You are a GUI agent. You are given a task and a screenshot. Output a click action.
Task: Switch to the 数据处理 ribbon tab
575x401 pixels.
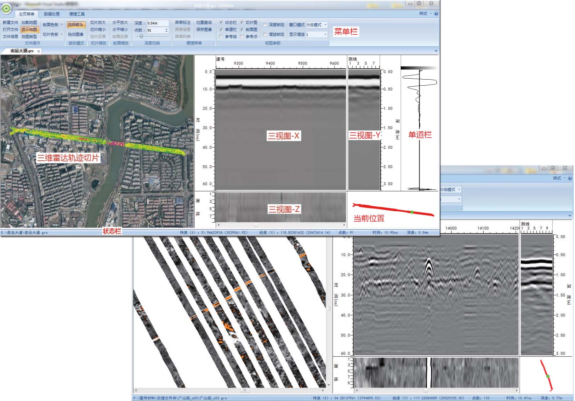(x=52, y=14)
